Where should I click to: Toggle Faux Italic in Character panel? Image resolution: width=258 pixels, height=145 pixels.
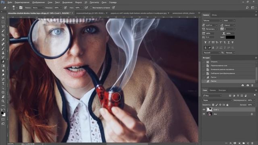(209, 42)
